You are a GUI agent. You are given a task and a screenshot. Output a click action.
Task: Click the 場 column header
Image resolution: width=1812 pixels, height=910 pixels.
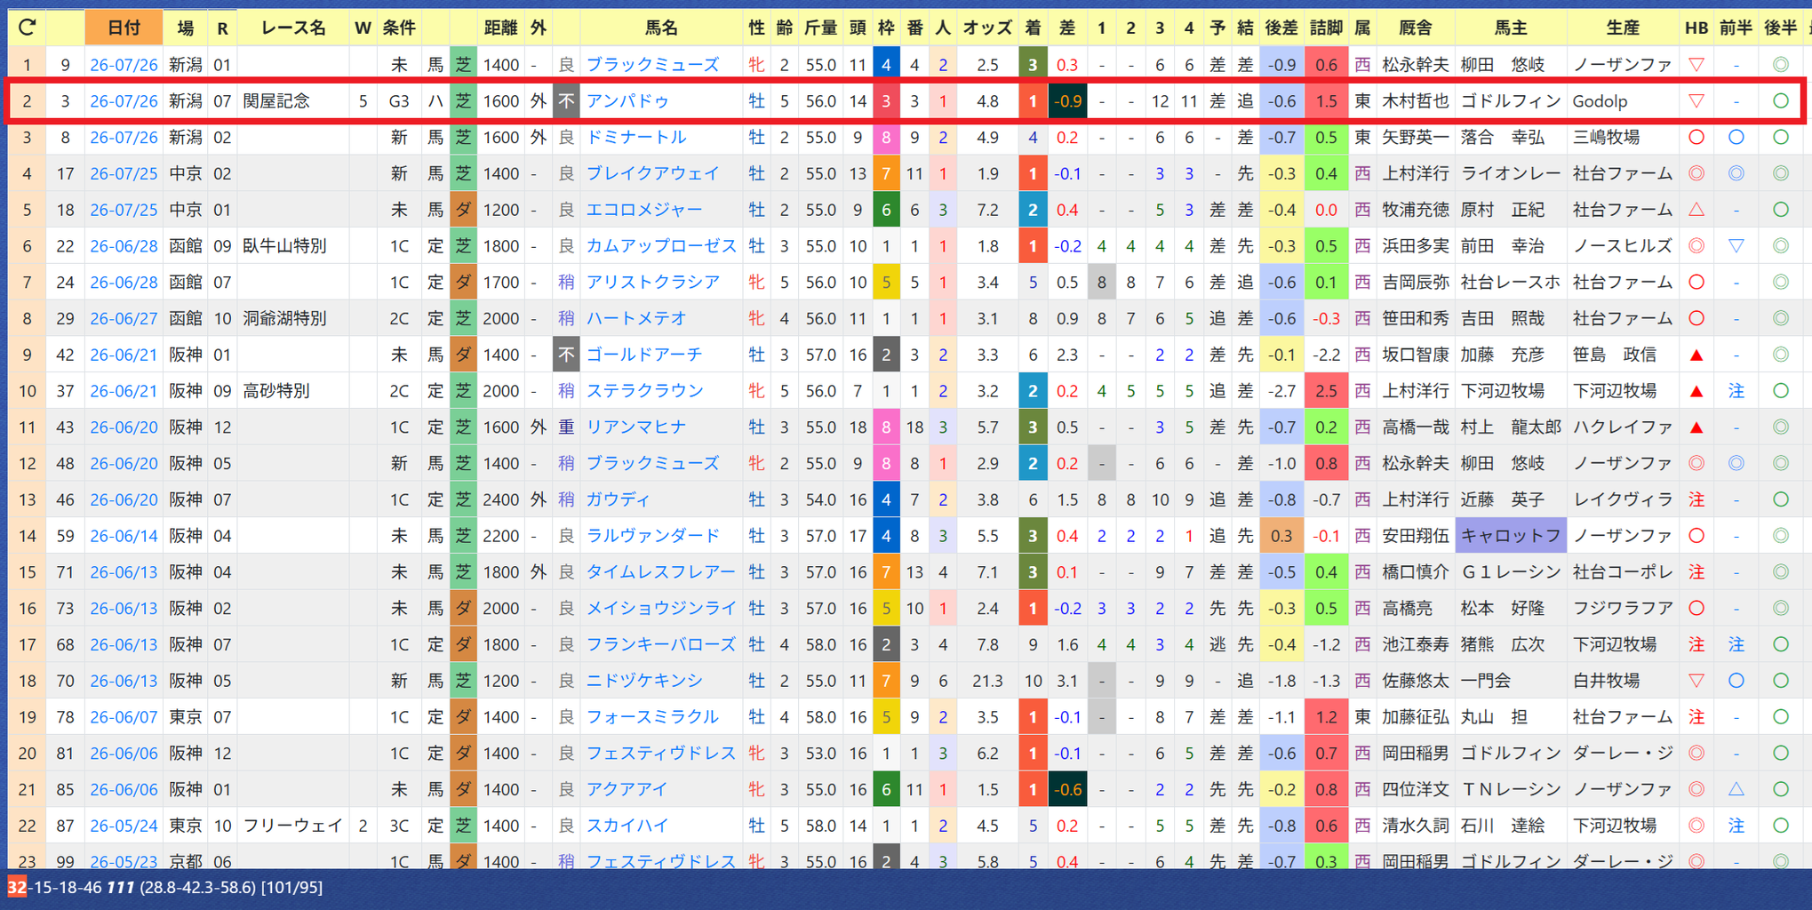coord(185,28)
